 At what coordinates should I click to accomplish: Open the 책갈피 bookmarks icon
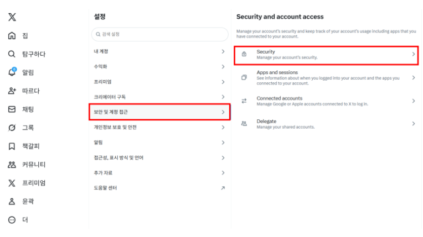tap(12, 146)
